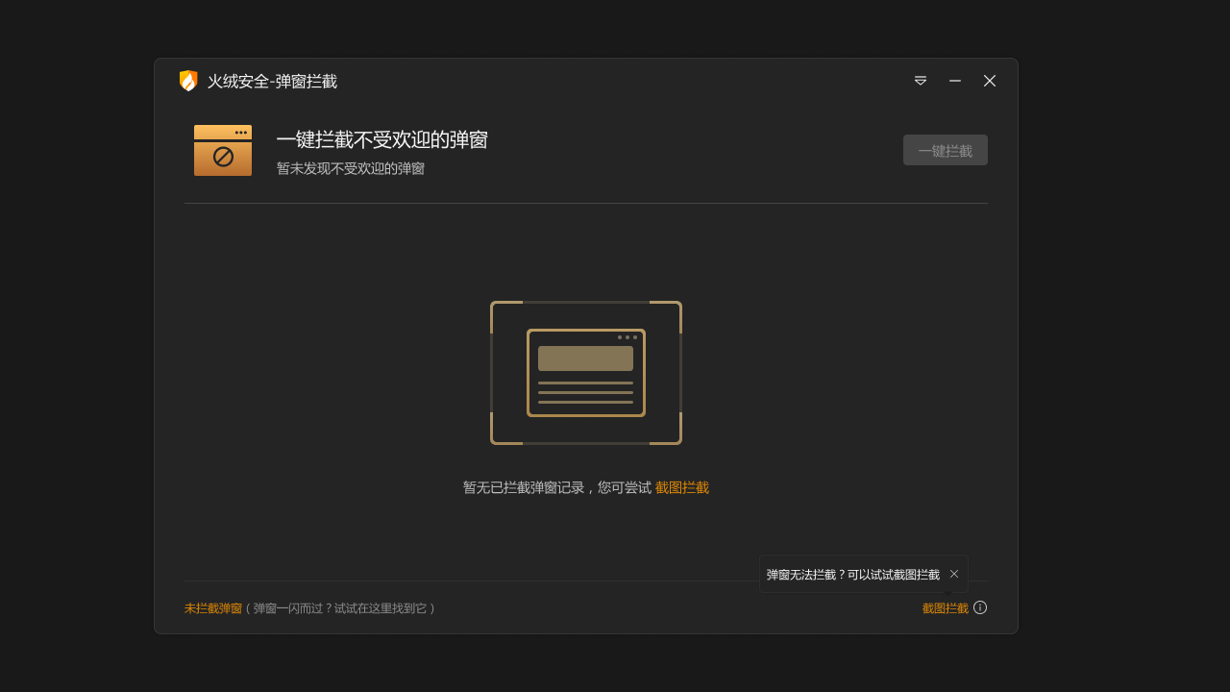Click the popup window illustration in the center
The image size is (1230, 692).
[586, 373]
